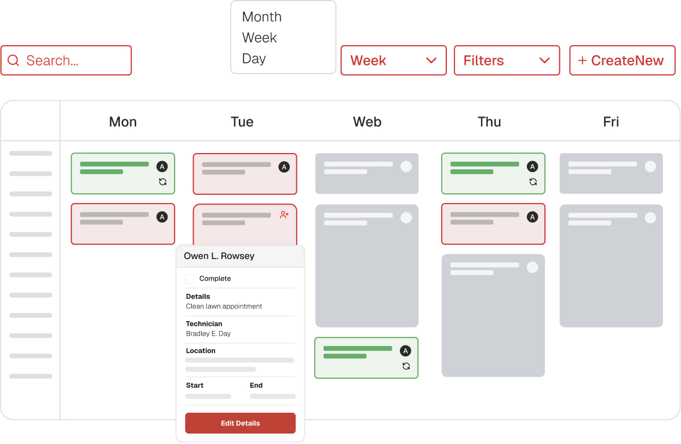The width and height of the screenshot is (681, 444).
Task: Click the CreateNew button
Action: coord(622,61)
